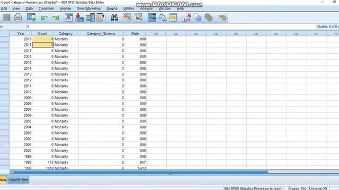Open the Direct Marketing menu
The width and height of the screenshot is (339, 190).
coord(88,8)
